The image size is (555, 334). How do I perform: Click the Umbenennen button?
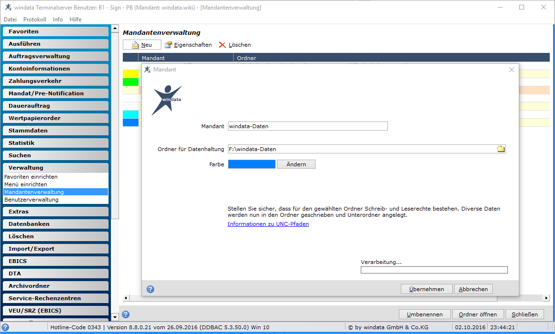pos(425,314)
